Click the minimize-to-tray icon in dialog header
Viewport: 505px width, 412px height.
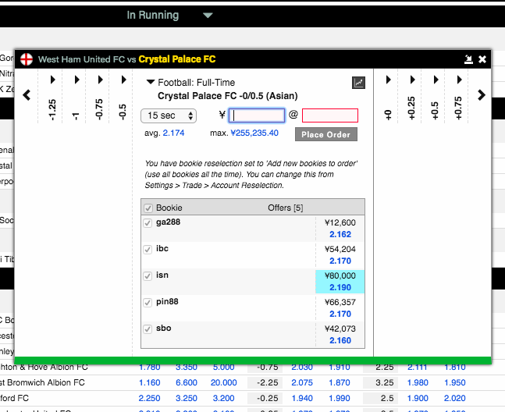tap(468, 59)
